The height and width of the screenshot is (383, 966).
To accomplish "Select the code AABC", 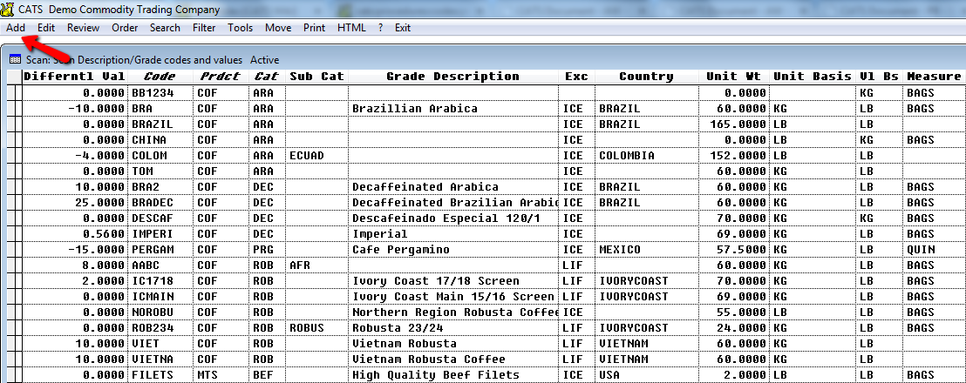I will (x=146, y=265).
